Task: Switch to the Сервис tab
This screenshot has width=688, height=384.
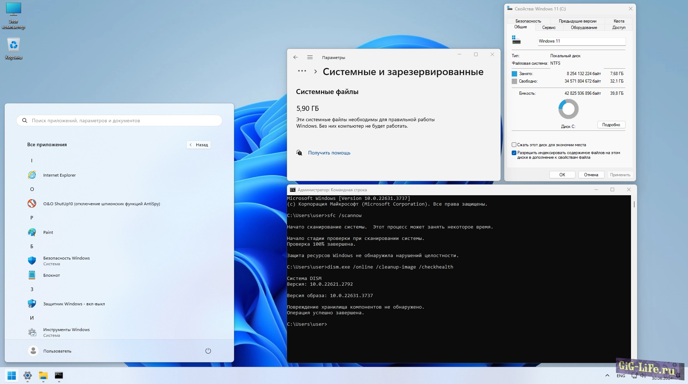Action: (x=549, y=28)
